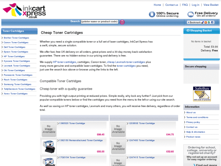Open the Privacy policy link
The height and width of the screenshot is (166, 221).
[193, 122]
